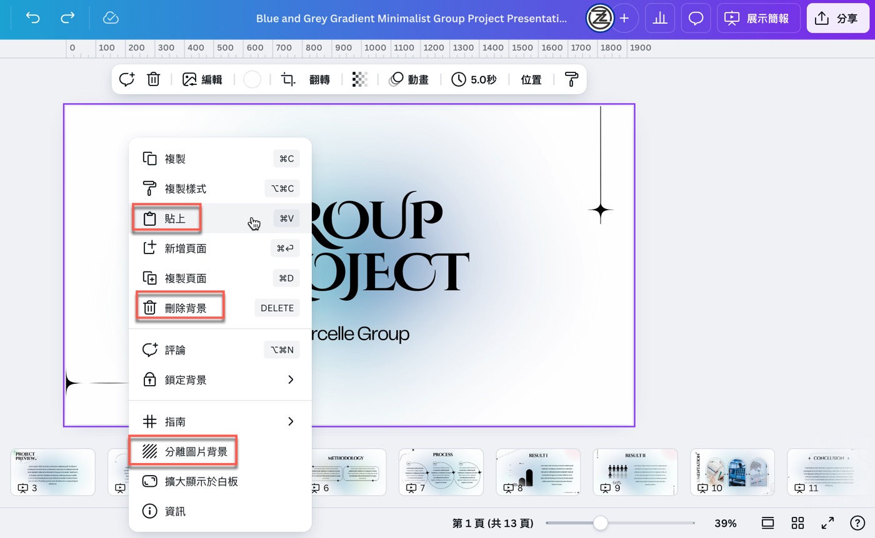
Task: Select the crop tool icon
Action: point(288,79)
